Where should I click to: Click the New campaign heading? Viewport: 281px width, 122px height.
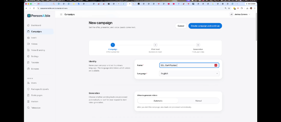[x=100, y=23]
